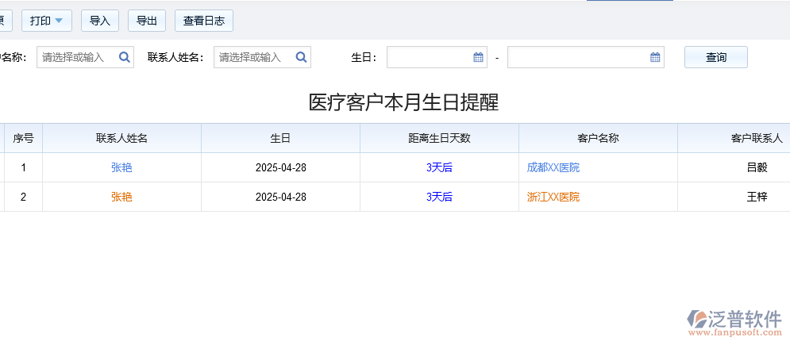Click the contact name search magnifier icon
790x345 pixels.
pyautogui.click(x=302, y=57)
